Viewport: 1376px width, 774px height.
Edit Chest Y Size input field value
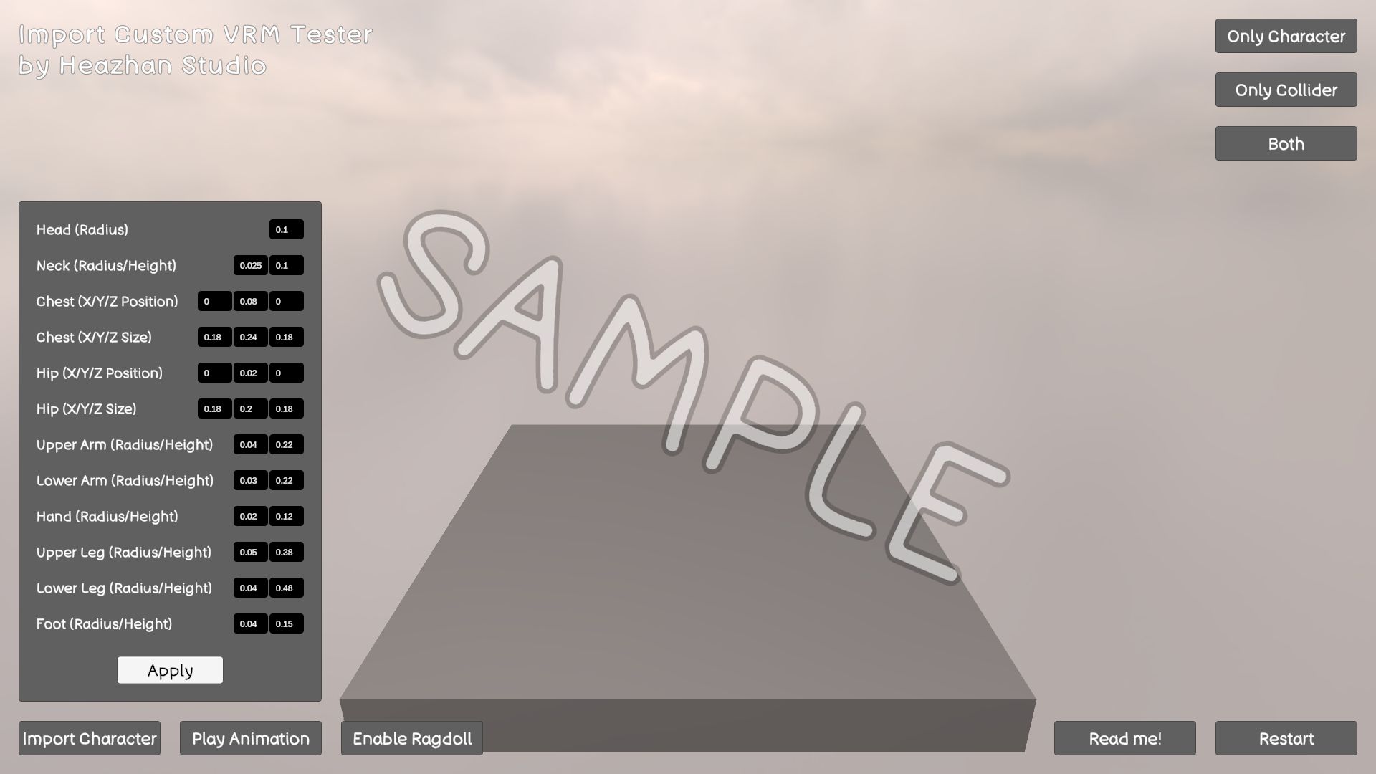click(x=250, y=336)
